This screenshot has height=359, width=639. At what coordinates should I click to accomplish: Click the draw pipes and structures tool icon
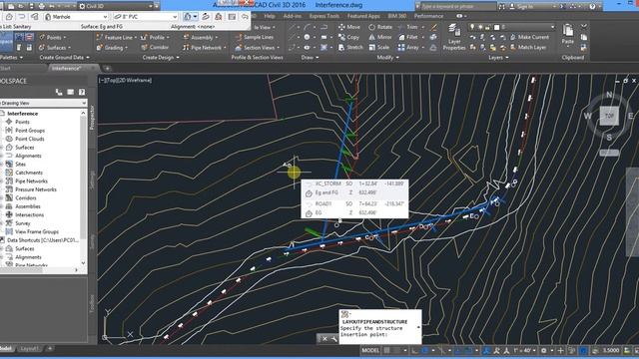coord(187,17)
